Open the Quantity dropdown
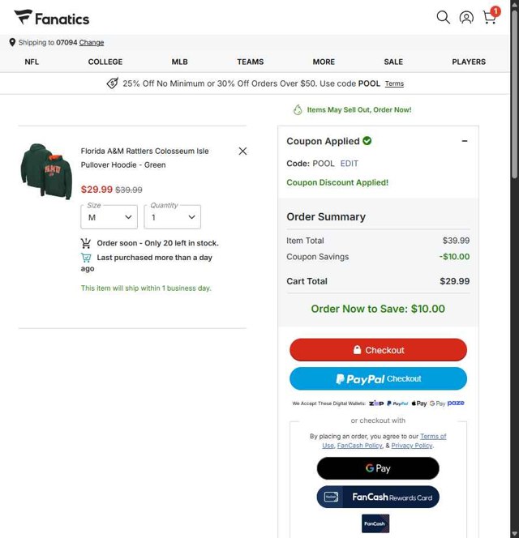 pyautogui.click(x=173, y=217)
